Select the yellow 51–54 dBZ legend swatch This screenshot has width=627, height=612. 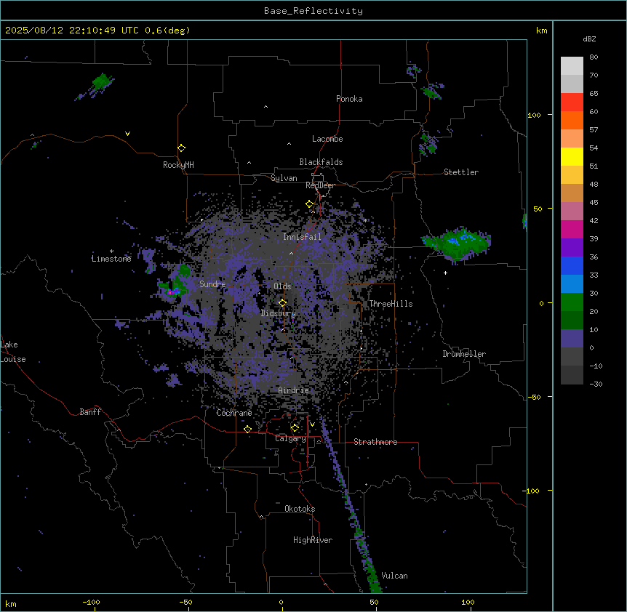click(572, 156)
